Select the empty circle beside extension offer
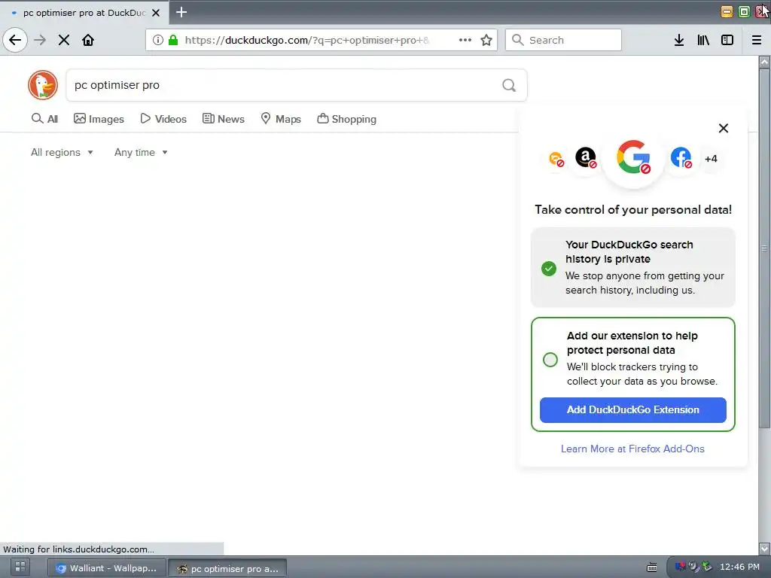This screenshot has height=578, width=771. click(x=550, y=360)
